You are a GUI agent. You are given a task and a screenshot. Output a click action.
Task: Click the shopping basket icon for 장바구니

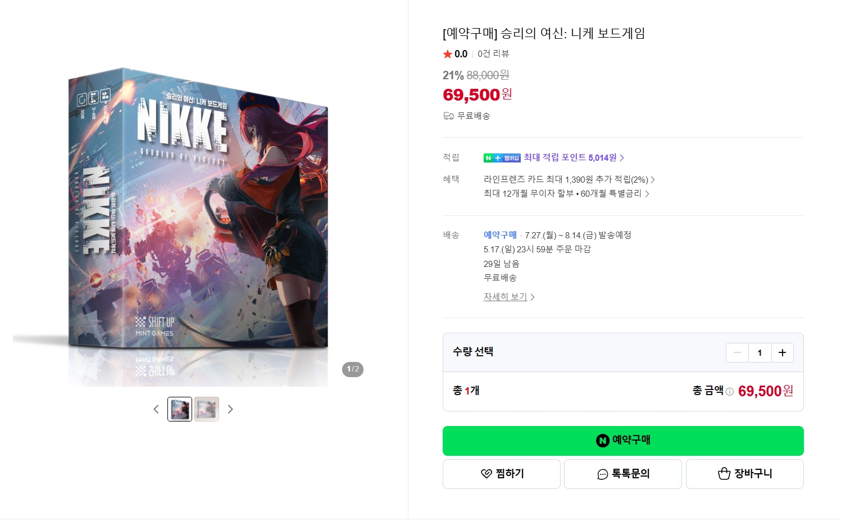pyautogui.click(x=724, y=474)
